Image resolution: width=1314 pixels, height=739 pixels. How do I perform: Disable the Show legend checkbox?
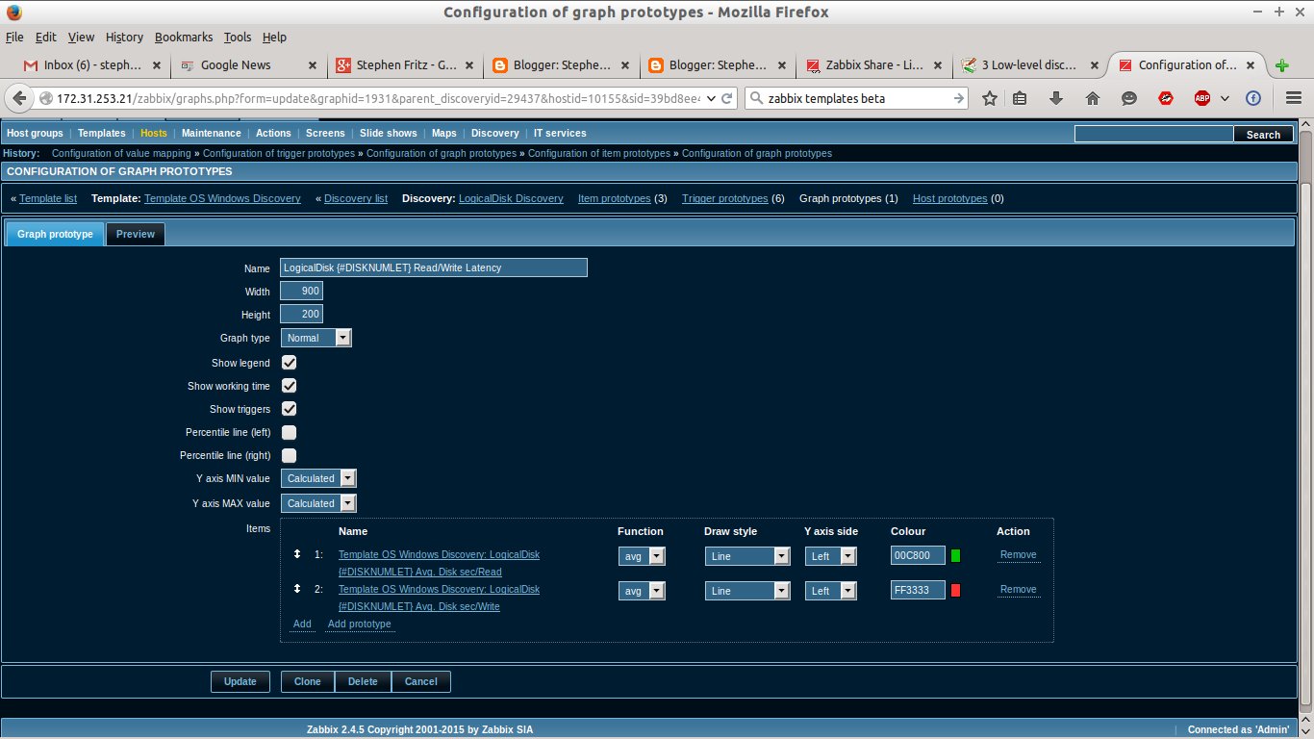289,363
